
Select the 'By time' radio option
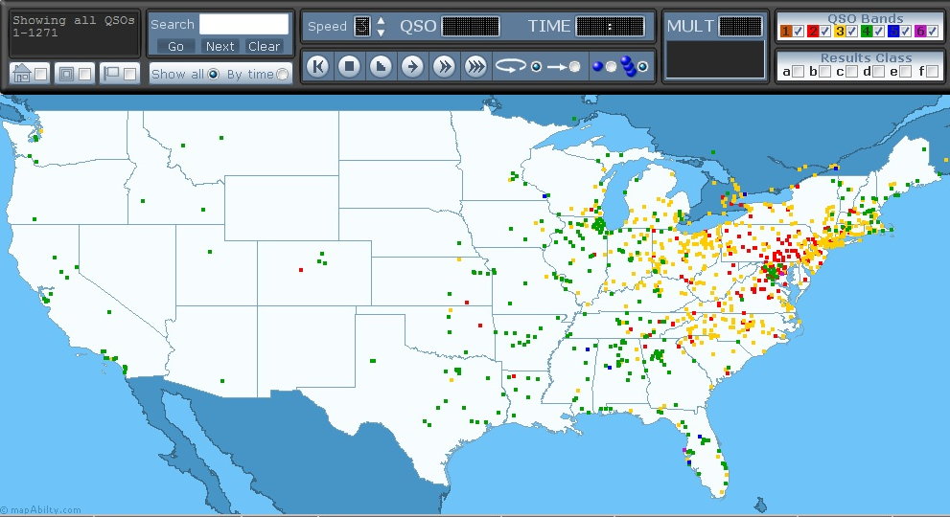click(x=283, y=75)
